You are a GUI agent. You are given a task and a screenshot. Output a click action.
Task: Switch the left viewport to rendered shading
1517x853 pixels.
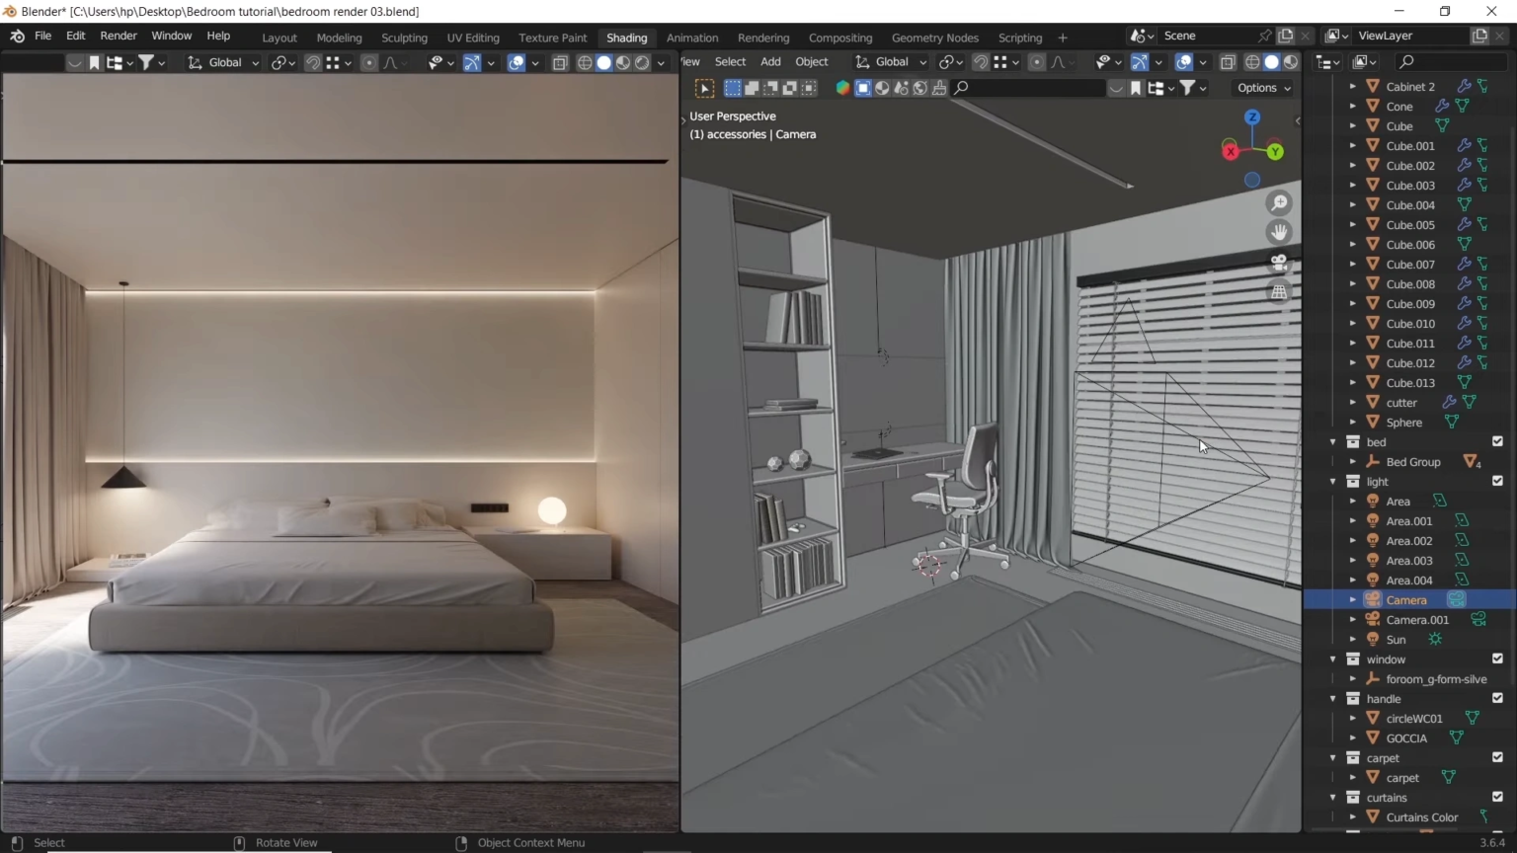[x=642, y=63]
